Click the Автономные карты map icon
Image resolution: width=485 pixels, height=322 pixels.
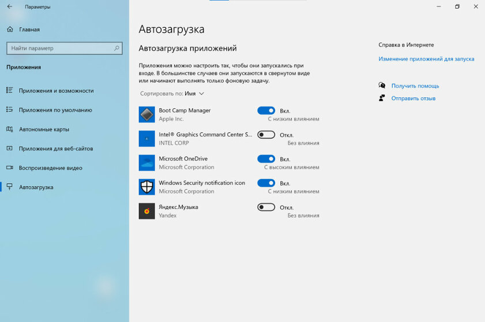pos(10,129)
